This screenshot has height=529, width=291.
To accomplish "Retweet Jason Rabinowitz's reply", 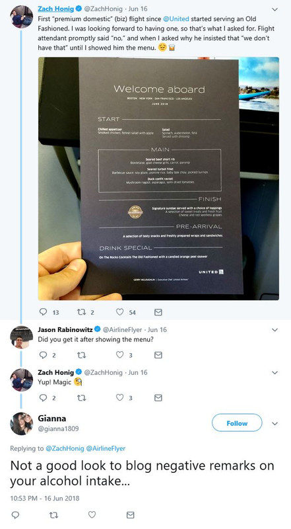I will 82,354.
